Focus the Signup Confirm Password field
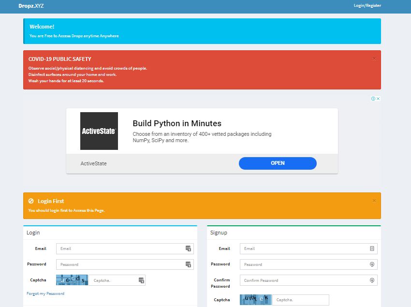The width and height of the screenshot is (411, 307). (308, 280)
